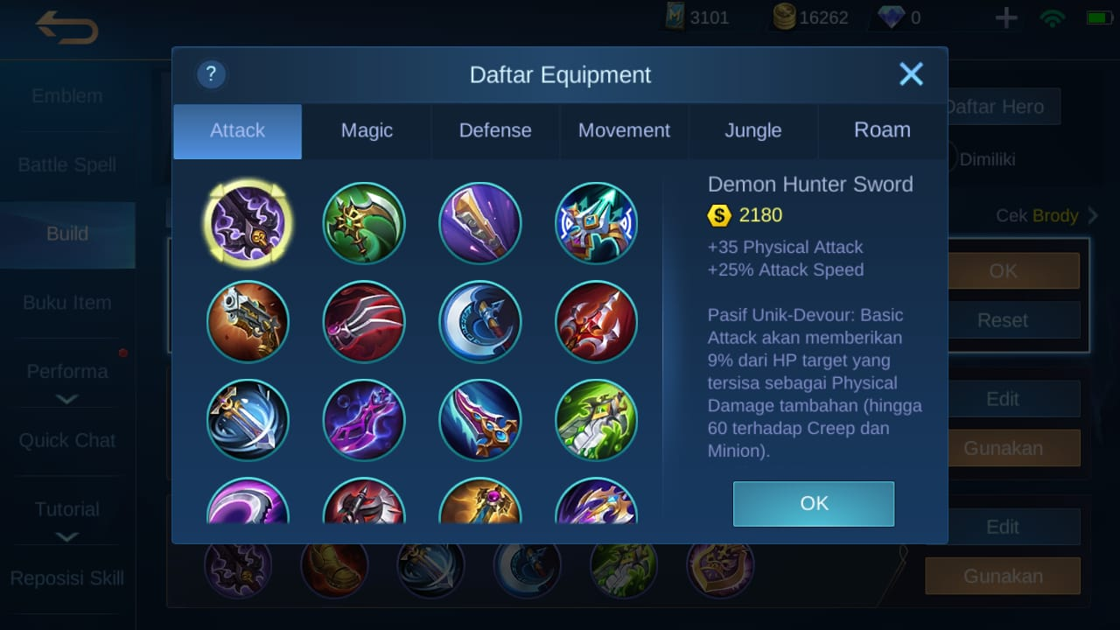Choose the green glowing crossbow item icon
The width and height of the screenshot is (1120, 630).
596,420
